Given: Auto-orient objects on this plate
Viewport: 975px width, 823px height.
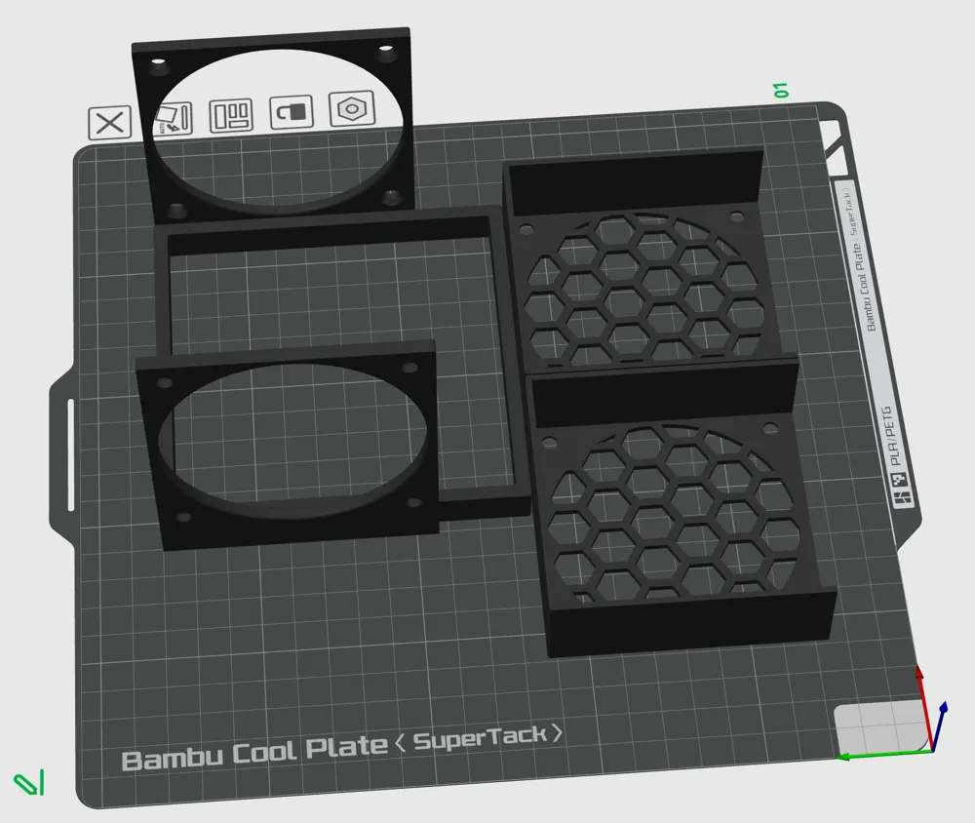Looking at the screenshot, I should pyautogui.click(x=173, y=119).
